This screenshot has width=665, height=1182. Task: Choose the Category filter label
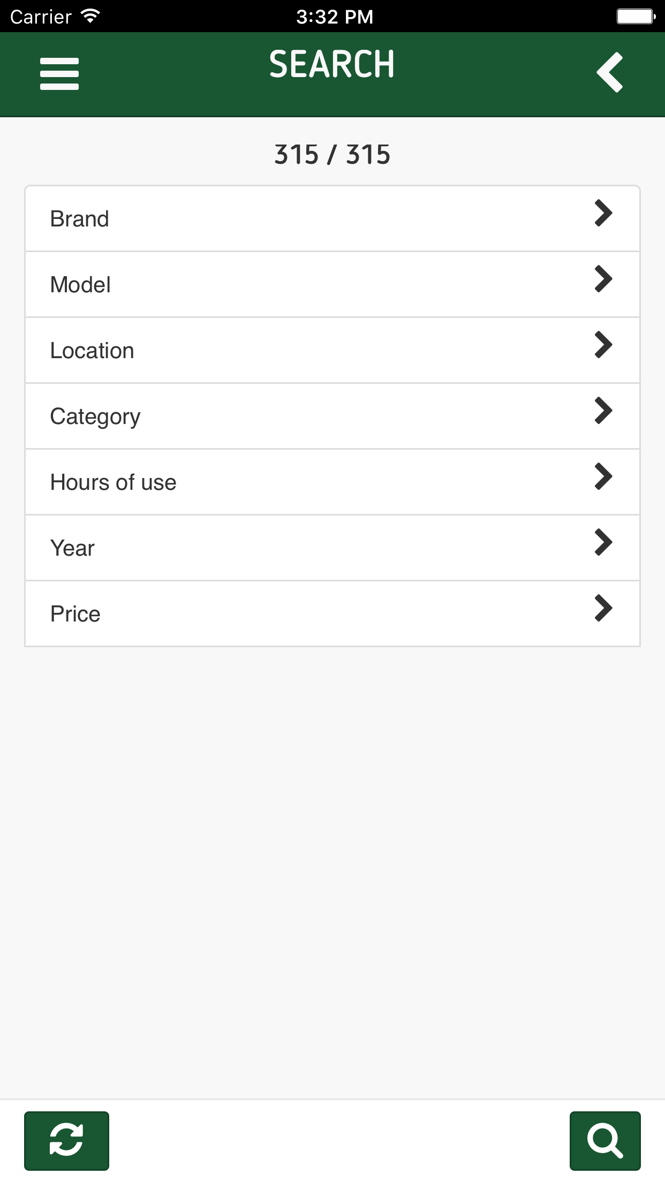click(95, 416)
